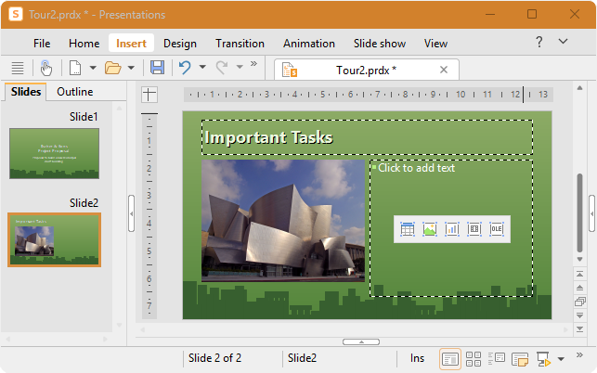Open the folder icon's dropdown arrow
This screenshot has width=597, height=373.
point(131,68)
